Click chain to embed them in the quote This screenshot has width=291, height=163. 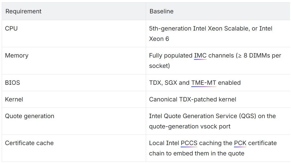coord(197,153)
